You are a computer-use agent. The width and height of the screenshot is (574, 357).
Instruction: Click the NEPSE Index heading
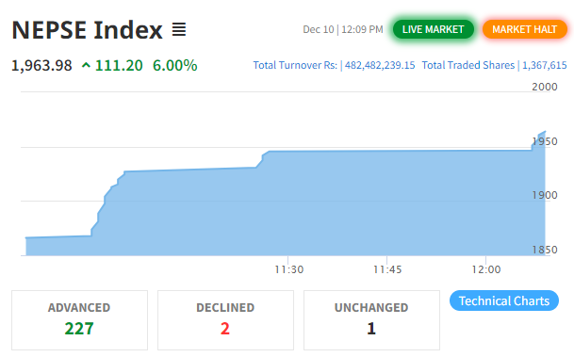point(87,29)
